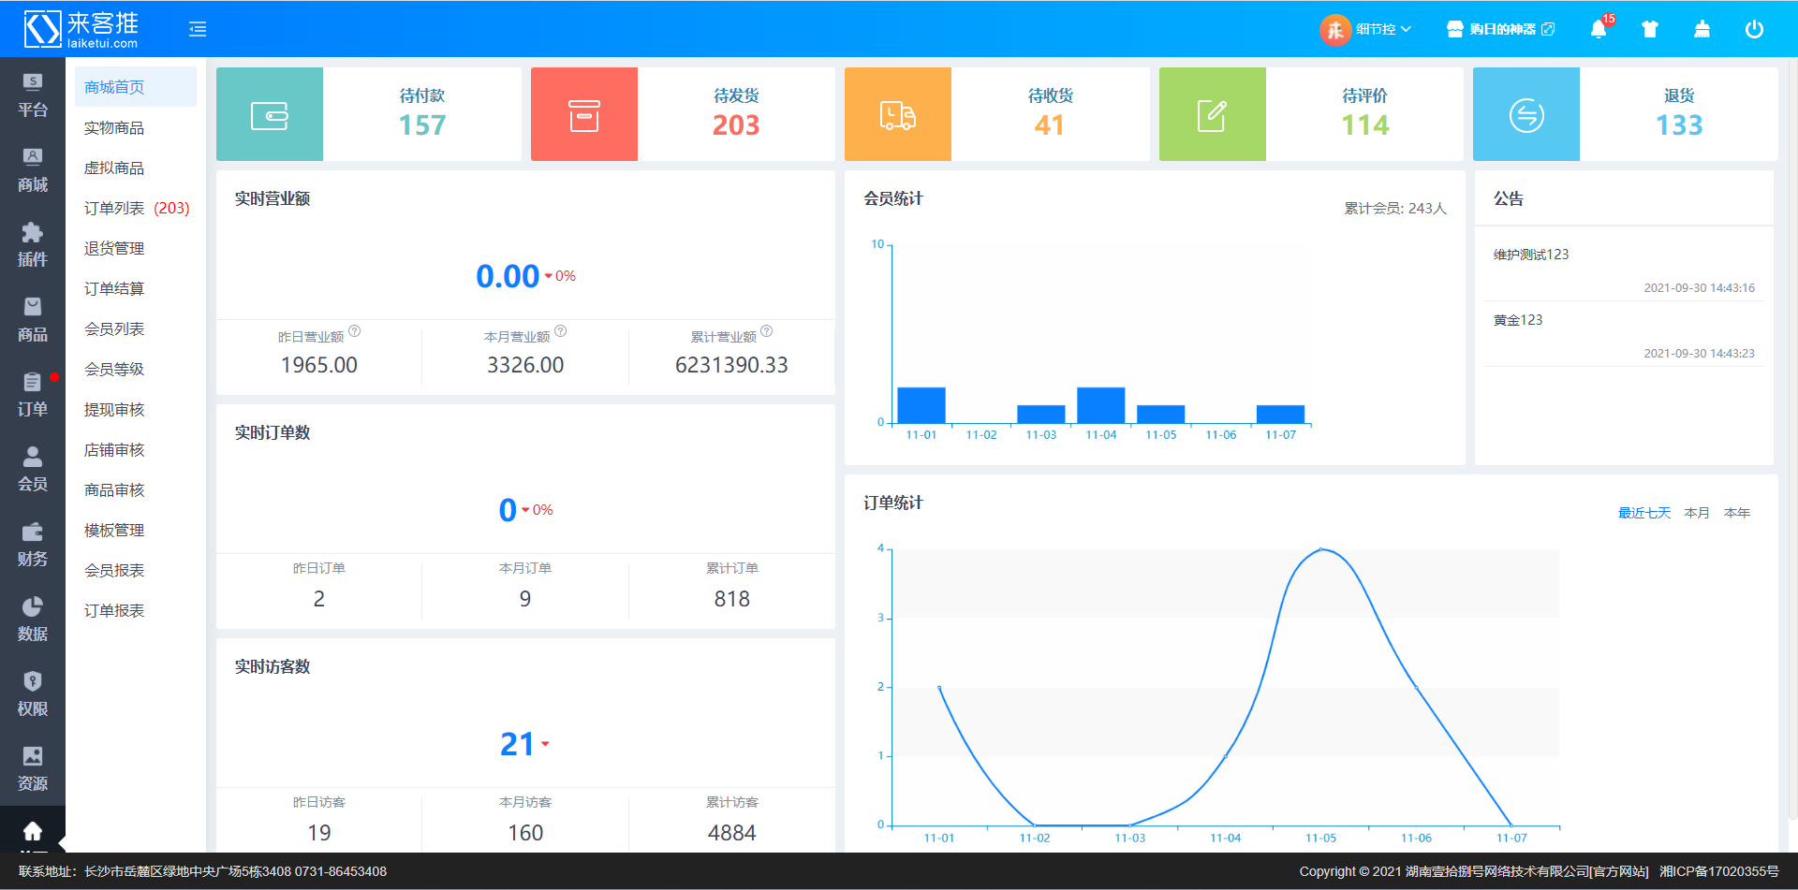Select 商城 in the left sidebar

[33, 170]
